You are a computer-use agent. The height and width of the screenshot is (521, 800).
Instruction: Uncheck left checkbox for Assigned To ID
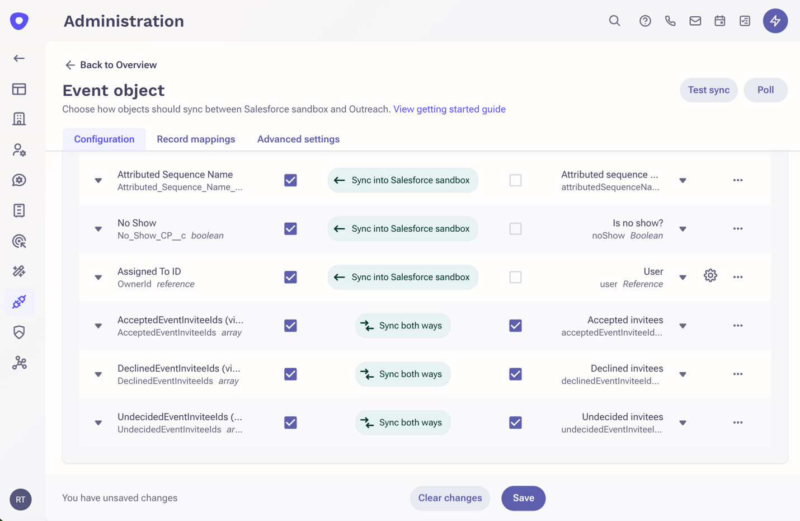[290, 277]
